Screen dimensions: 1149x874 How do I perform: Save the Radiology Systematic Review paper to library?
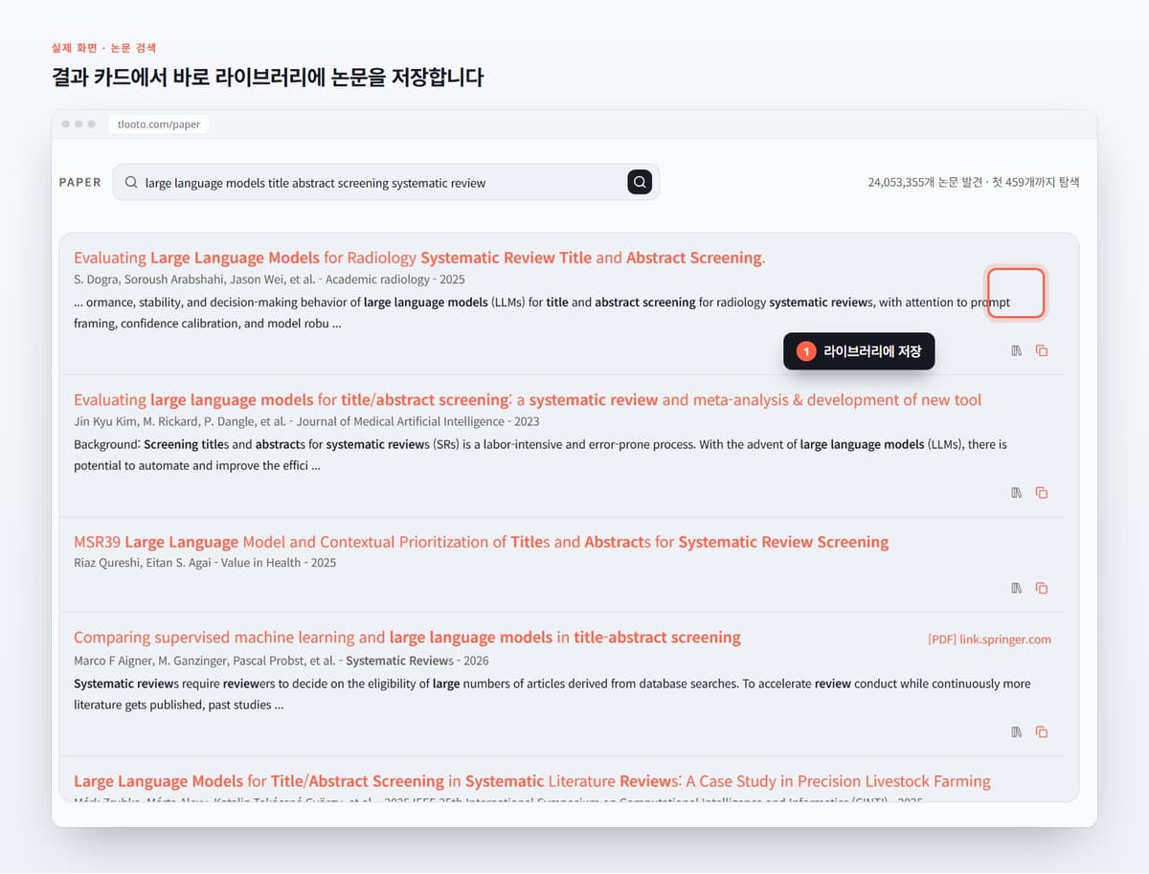click(x=1017, y=350)
